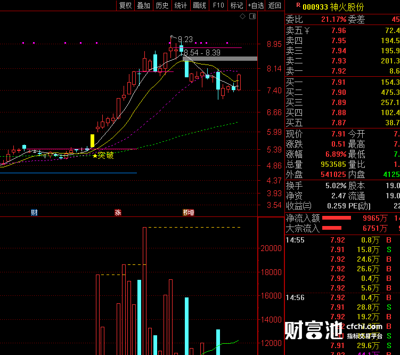
Task: Click the 大宗流入 red bar
Action: [x=332, y=228]
